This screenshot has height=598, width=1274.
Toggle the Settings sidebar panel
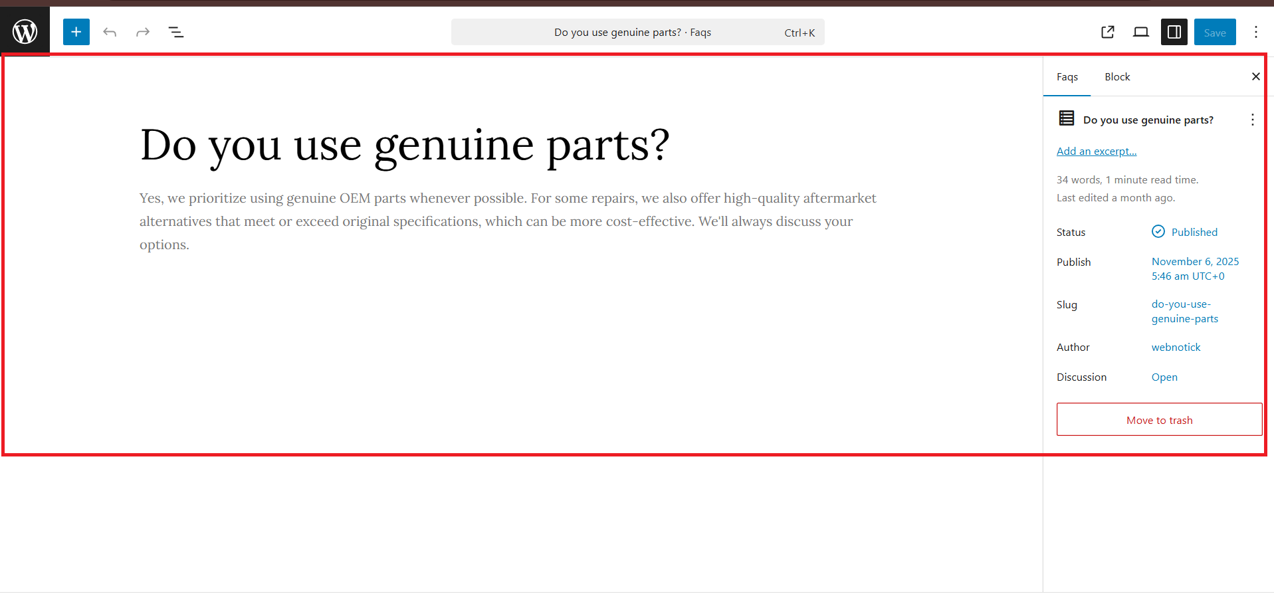tap(1174, 32)
